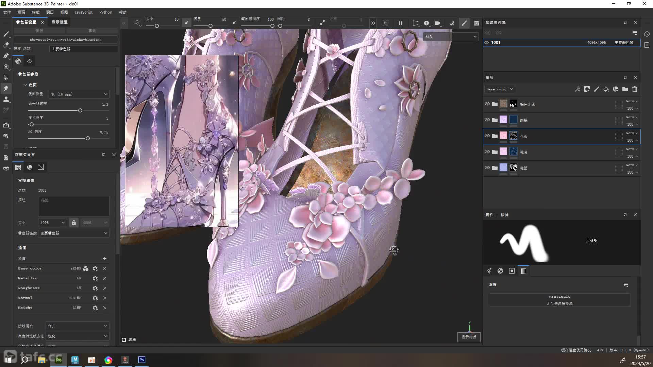Screen dimensions: 653x367
Task: Open the Resource updater icon in left toolbar
Action: (x=6, y=158)
